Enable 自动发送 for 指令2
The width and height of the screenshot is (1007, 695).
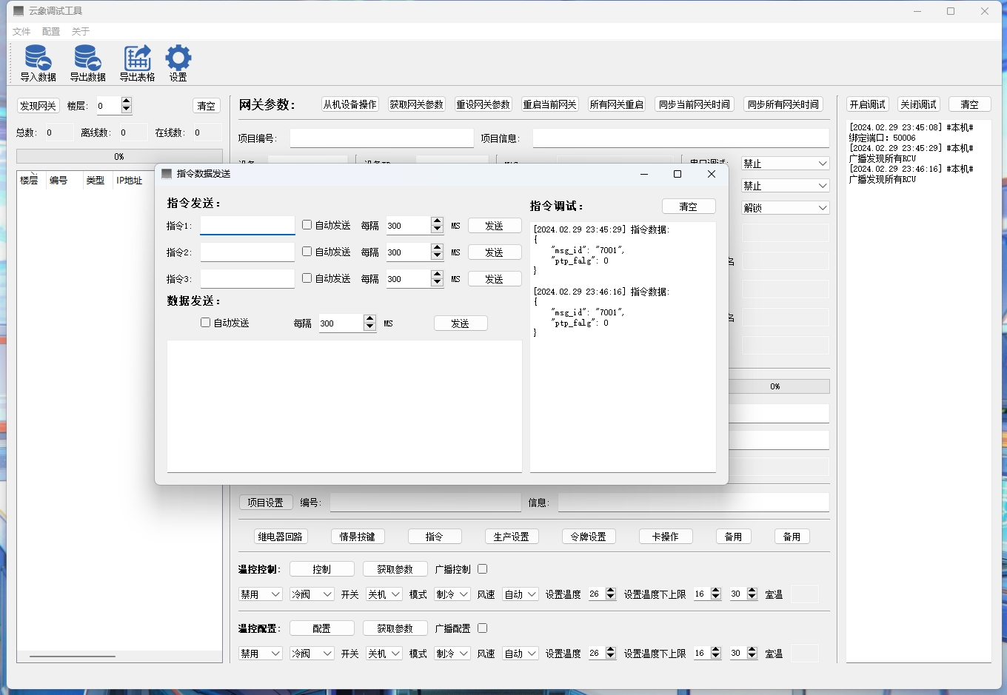307,252
